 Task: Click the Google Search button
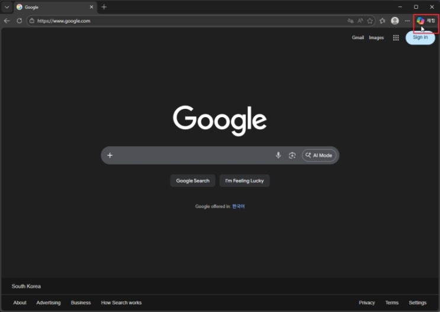coord(193,181)
